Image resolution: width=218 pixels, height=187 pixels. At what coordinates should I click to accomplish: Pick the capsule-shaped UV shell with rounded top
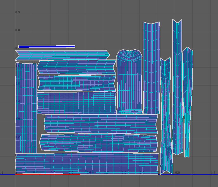tap(129, 82)
